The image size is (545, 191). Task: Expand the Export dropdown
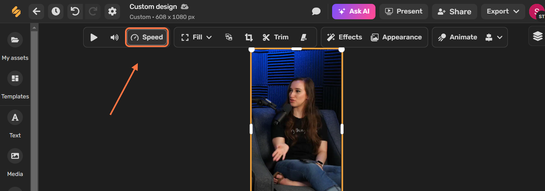pos(503,12)
